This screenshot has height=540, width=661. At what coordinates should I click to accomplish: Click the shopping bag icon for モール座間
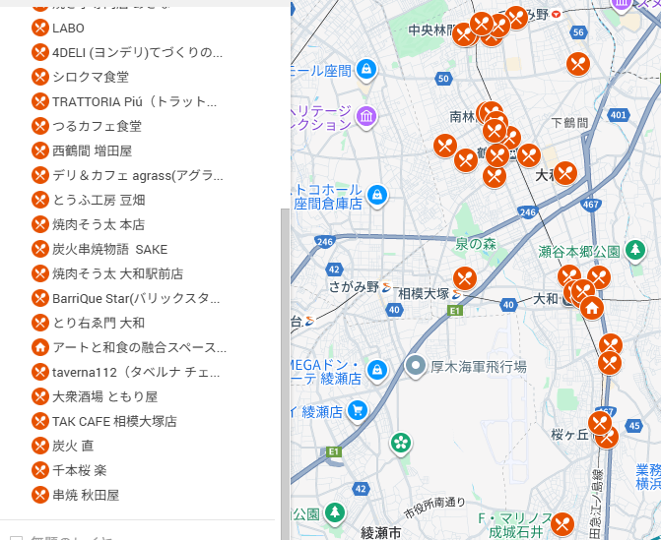click(366, 69)
